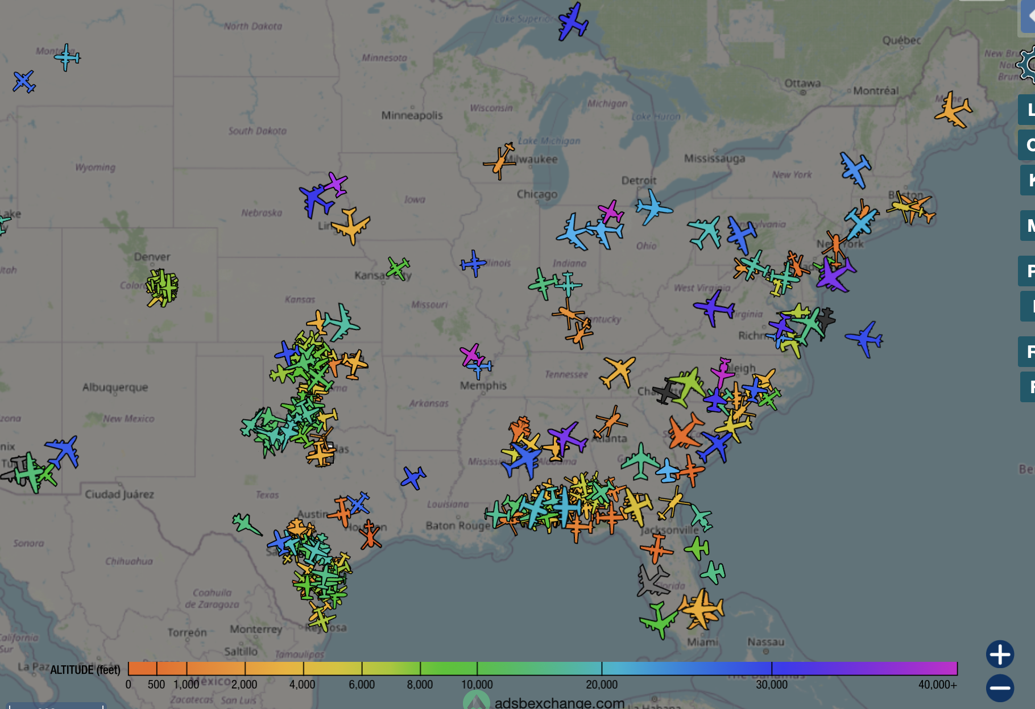Select the purple aircraft over Alabama
The image size is (1035, 709).
coord(566,438)
